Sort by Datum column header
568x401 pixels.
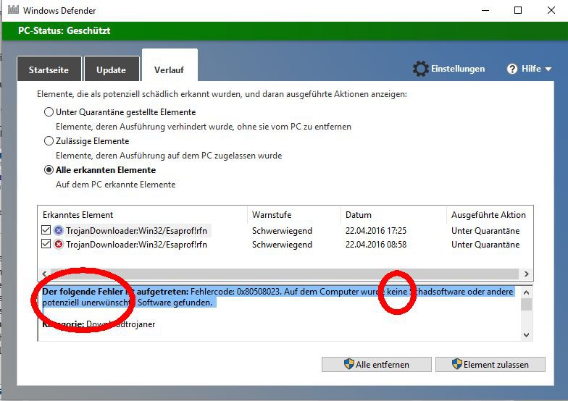394,214
